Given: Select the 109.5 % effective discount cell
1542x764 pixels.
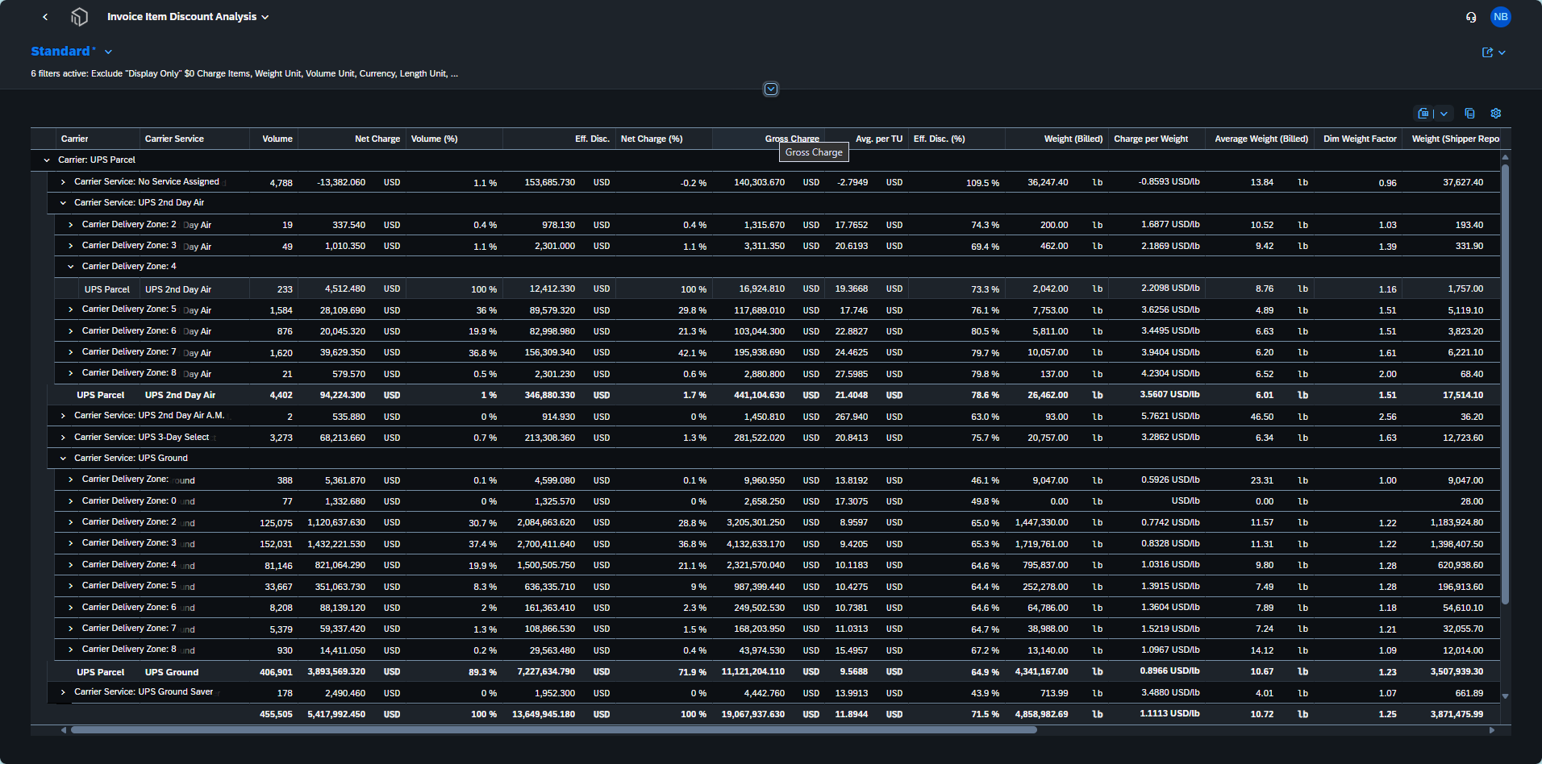Looking at the screenshot, I should [956, 183].
